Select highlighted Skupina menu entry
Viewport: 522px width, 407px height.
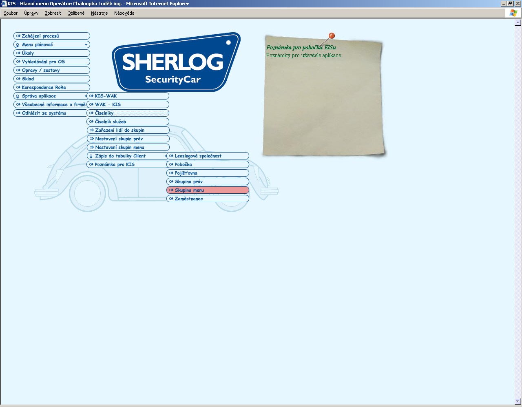coord(208,190)
